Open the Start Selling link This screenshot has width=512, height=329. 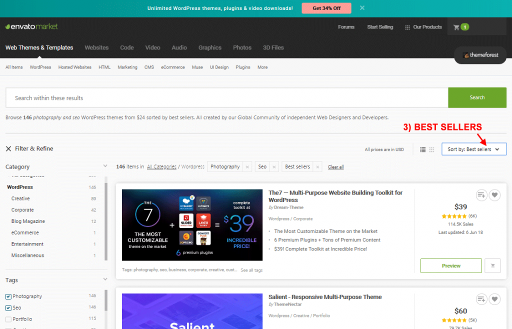click(x=380, y=27)
